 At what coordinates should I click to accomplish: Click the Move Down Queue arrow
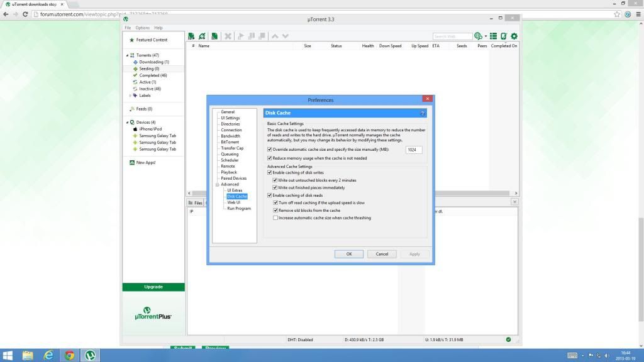click(x=286, y=36)
